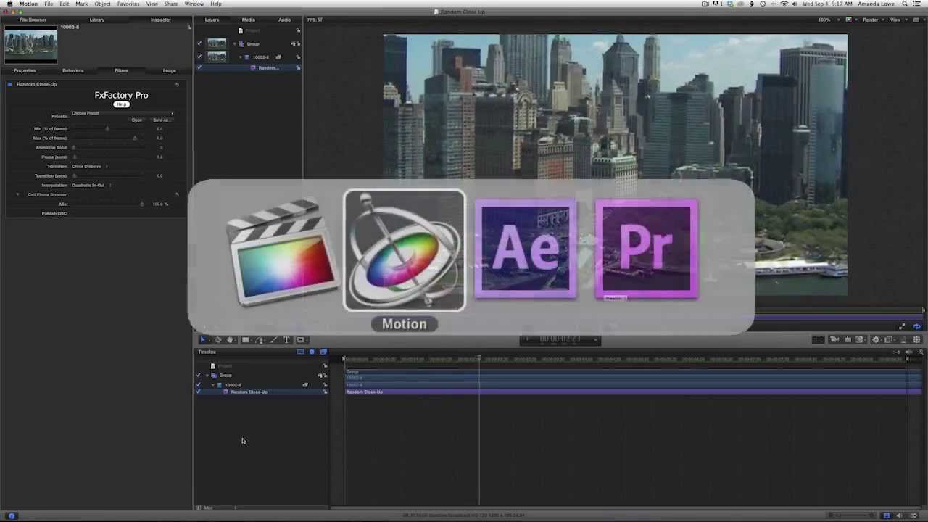928x522 pixels.
Task: Click the reset arrow for Random Close-Up filter
Action: tap(177, 84)
